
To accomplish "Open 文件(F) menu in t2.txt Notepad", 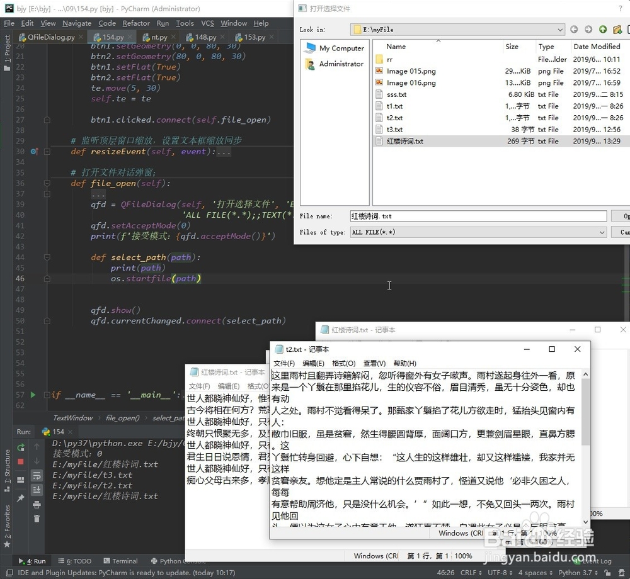I will click(x=283, y=363).
